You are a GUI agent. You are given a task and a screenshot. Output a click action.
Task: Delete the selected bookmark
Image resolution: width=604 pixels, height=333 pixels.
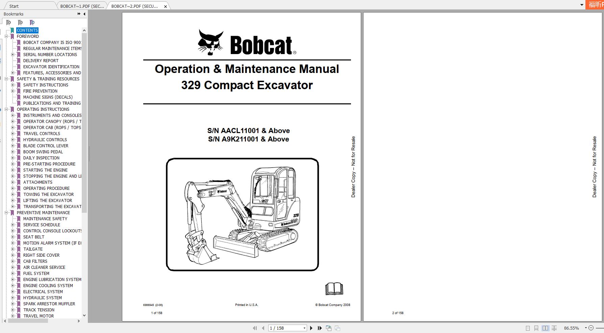click(x=8, y=22)
